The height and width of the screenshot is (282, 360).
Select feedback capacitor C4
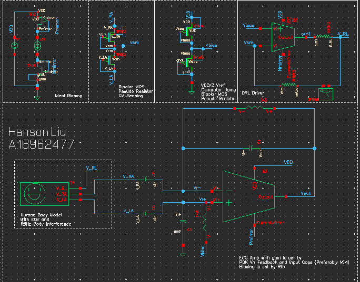[251, 149]
